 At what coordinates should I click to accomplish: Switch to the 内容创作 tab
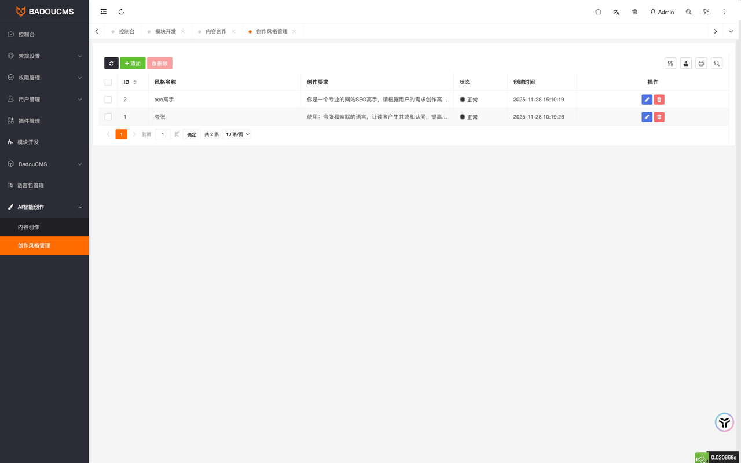click(x=216, y=31)
